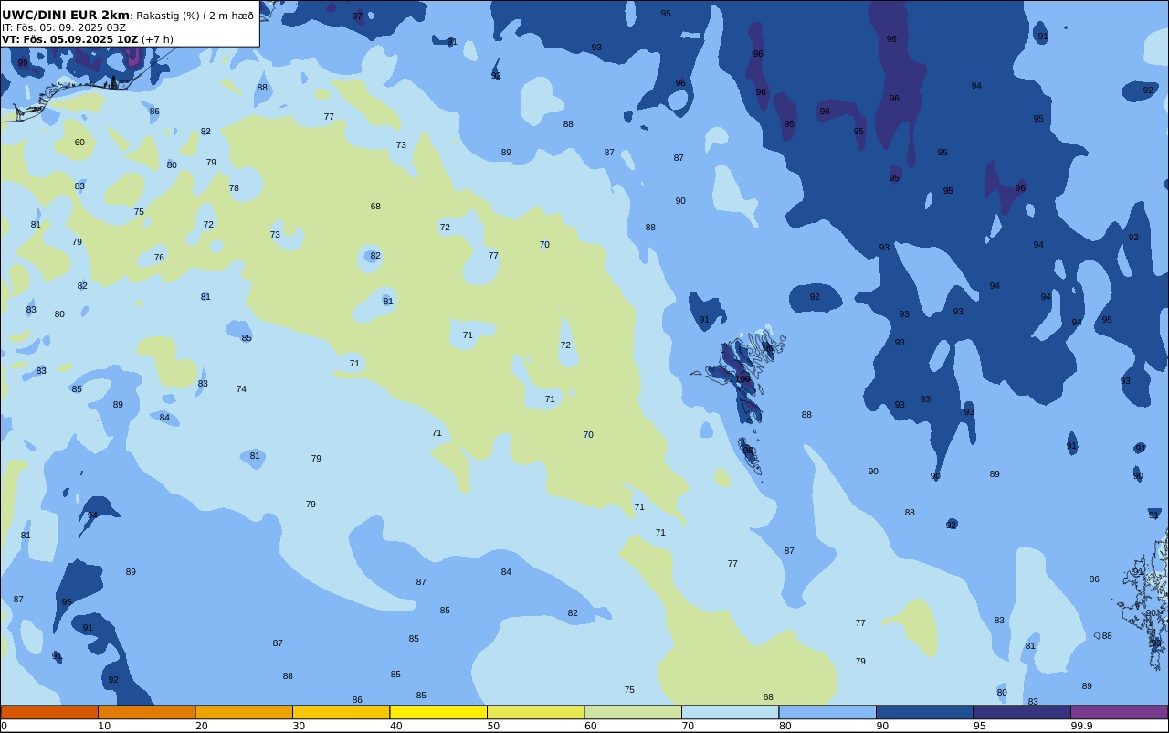Click the legend tick label '99.9'
Screen dimensions: 1169x733
(x=1082, y=726)
